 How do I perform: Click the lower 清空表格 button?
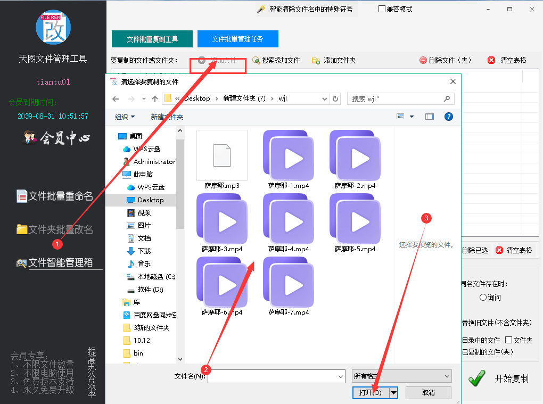514,250
